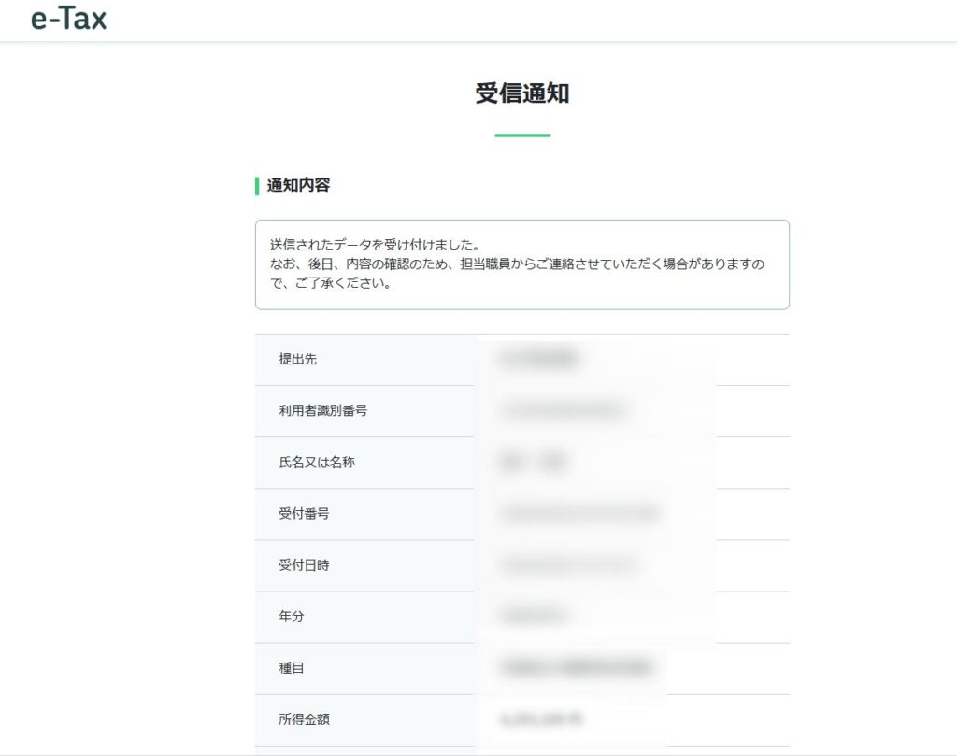Select the 氏名又は名称 row label

tap(316, 462)
